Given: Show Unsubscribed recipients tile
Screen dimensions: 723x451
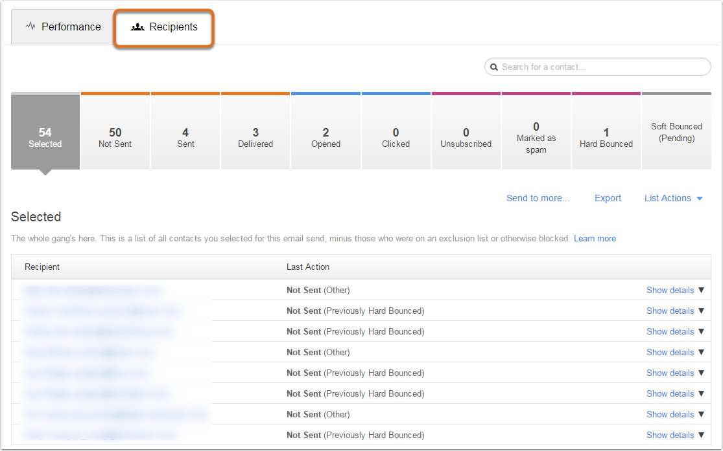Looking at the screenshot, I should pos(466,131).
